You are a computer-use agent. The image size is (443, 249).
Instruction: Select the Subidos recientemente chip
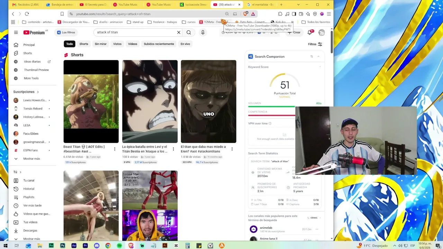tap(159, 44)
